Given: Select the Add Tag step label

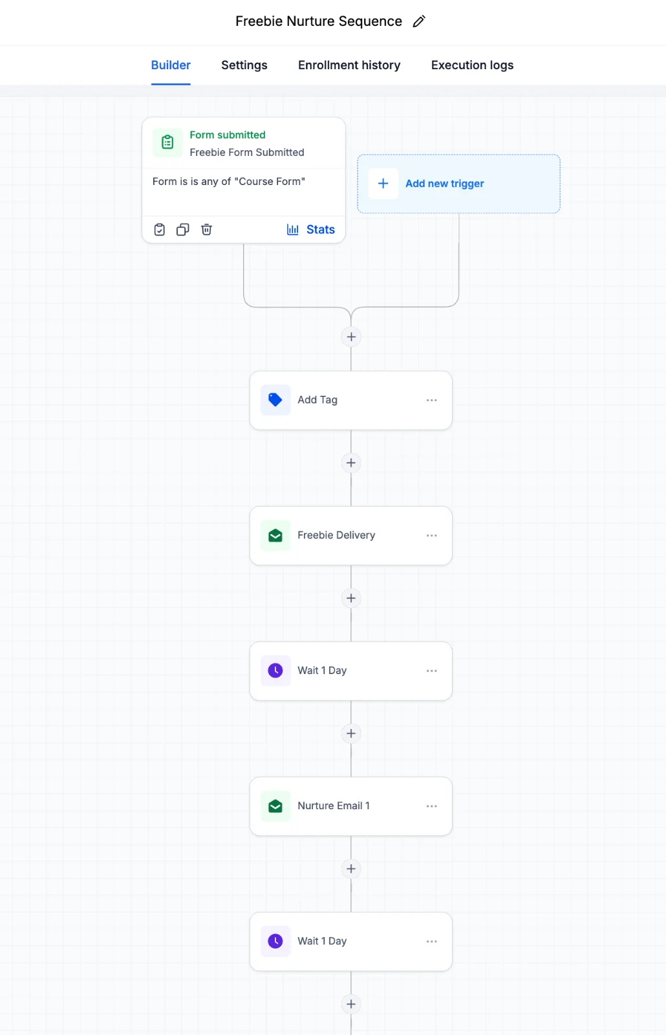Looking at the screenshot, I should click(317, 400).
